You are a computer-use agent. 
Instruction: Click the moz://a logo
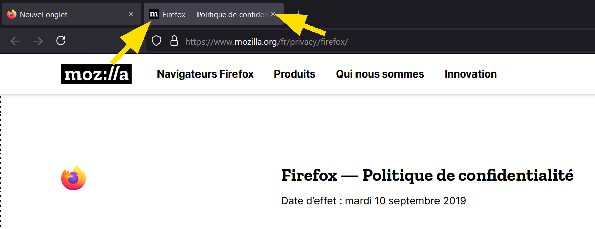pos(96,73)
